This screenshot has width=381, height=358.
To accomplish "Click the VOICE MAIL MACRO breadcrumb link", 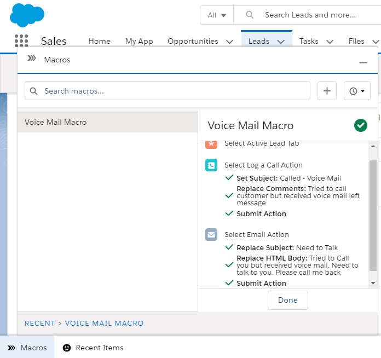I will point(104,324).
